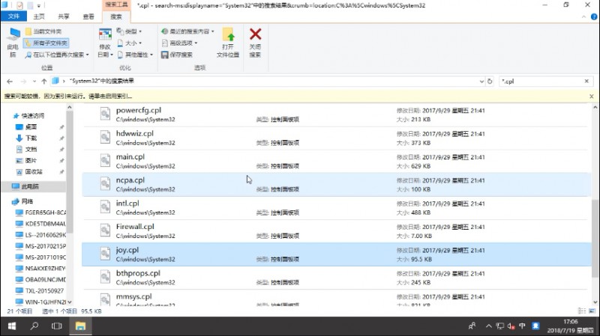
Task: Open 高级选项 advanced options dropdown
Action: (179, 43)
